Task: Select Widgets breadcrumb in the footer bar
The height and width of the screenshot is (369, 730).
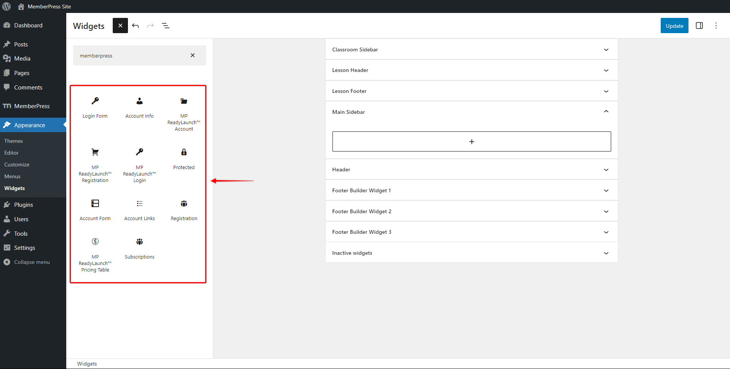Action: pyautogui.click(x=87, y=364)
